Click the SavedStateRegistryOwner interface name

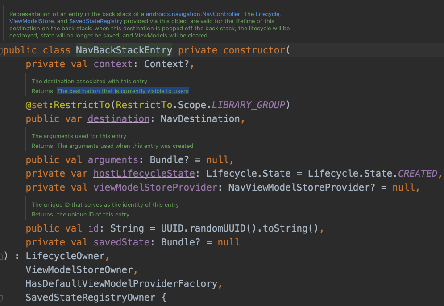90,298
